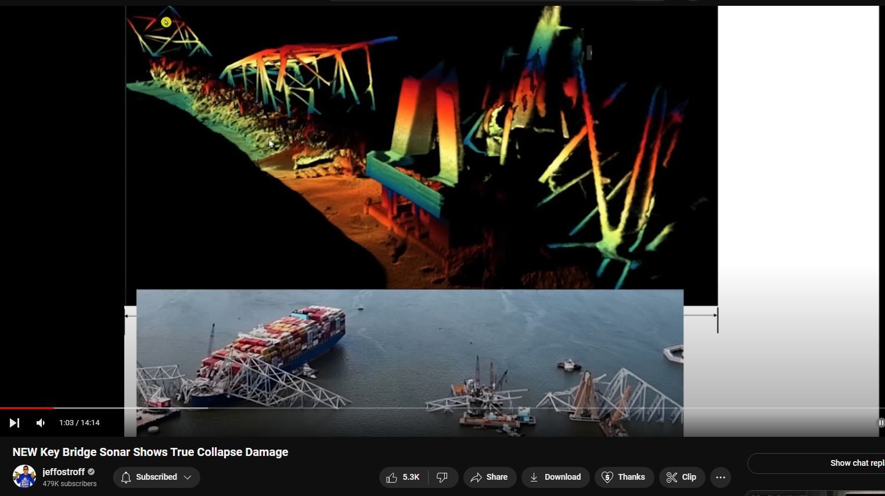Click the 479K subscribers text
The width and height of the screenshot is (885, 496).
click(70, 484)
